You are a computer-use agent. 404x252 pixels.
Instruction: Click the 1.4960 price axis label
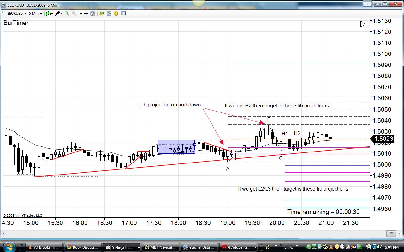point(382,209)
